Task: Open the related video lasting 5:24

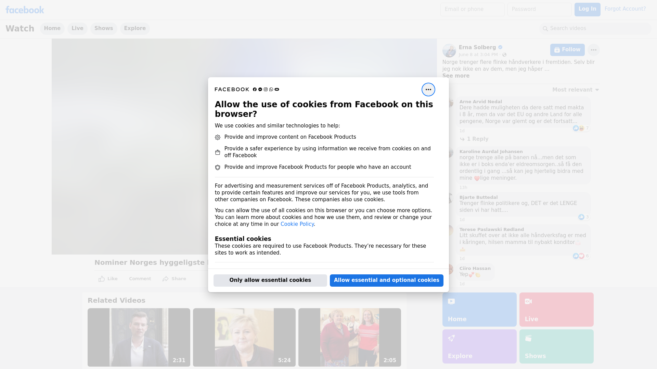Action: 244,338
